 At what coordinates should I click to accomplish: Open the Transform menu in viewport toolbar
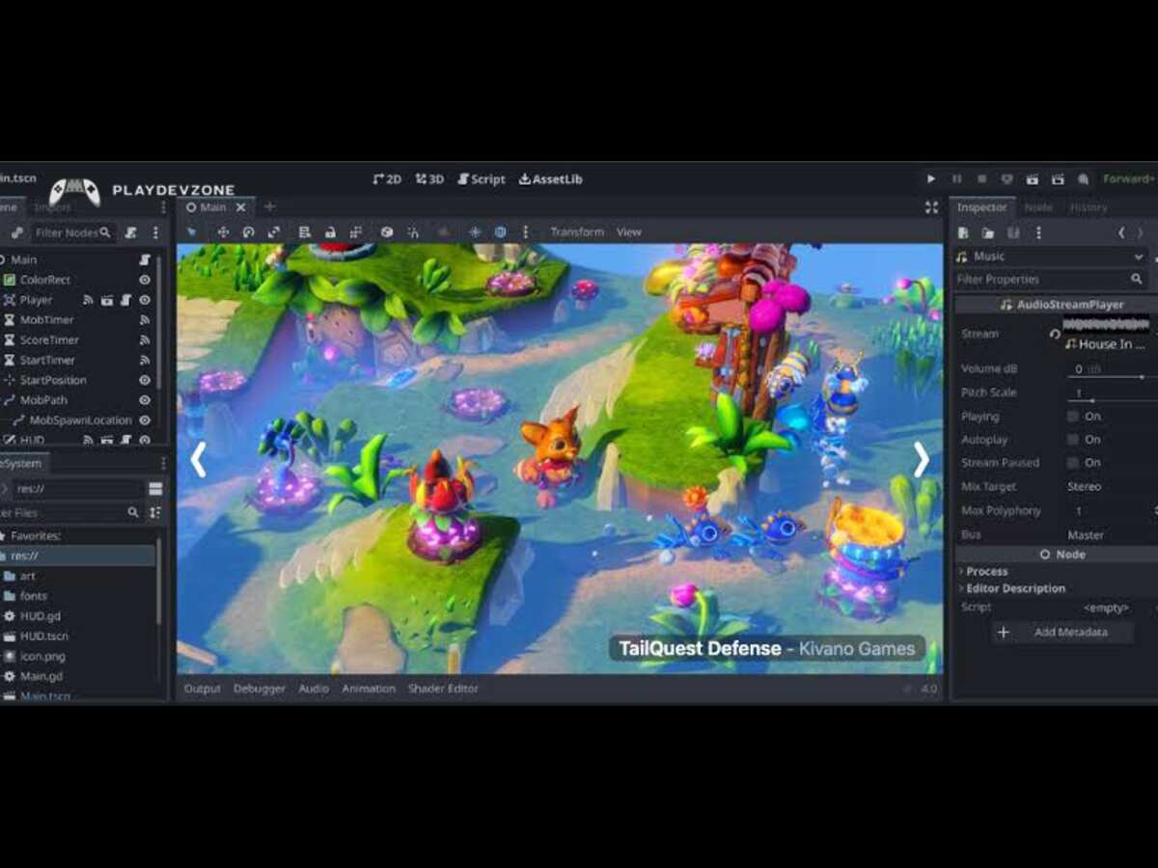coord(577,232)
